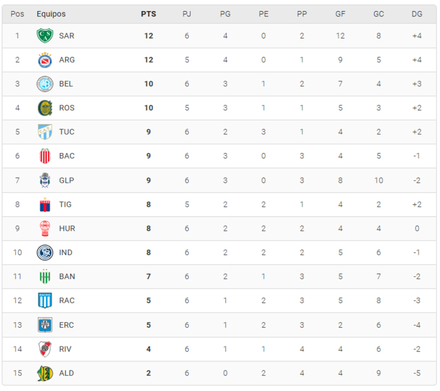Screen dimensions: 440x391
Task: Click the Aldosivi yellow-green crest
Action: click(45, 373)
